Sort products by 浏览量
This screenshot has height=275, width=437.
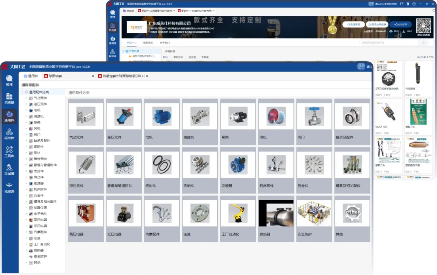[x=192, y=57]
